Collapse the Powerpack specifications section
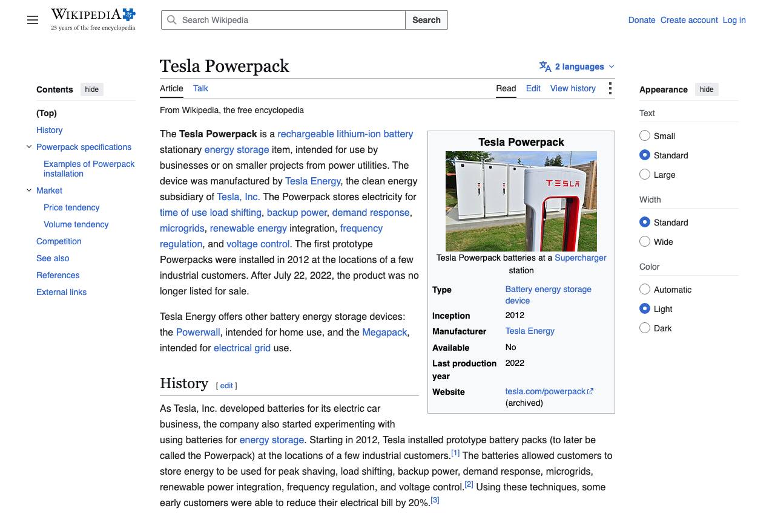Screen dimensions: 775x520 [x=29, y=147]
